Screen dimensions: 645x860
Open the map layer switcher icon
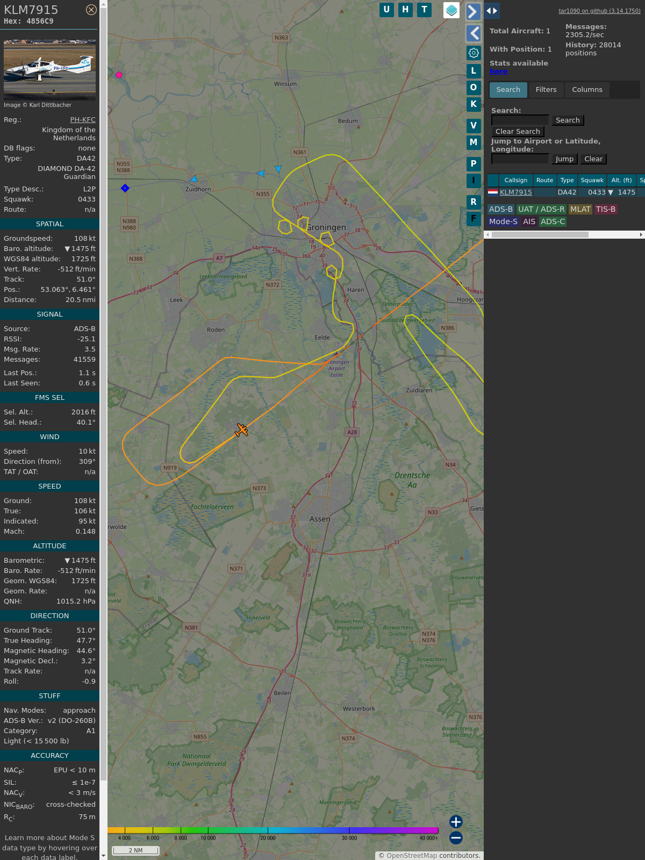(451, 10)
